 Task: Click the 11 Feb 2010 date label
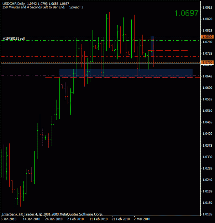tap(99, 219)
